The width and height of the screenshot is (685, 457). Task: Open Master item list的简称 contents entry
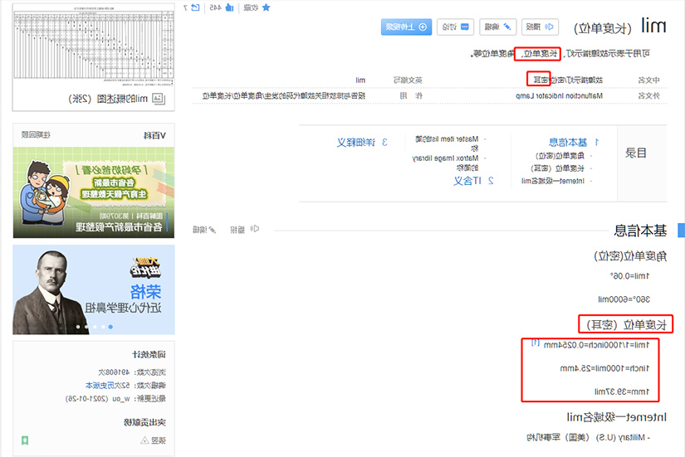point(447,143)
